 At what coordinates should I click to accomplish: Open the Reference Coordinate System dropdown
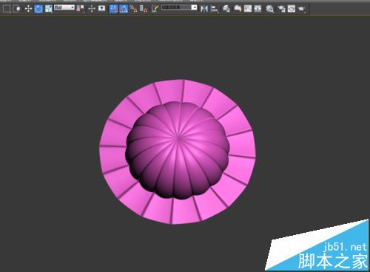pyautogui.click(x=64, y=7)
